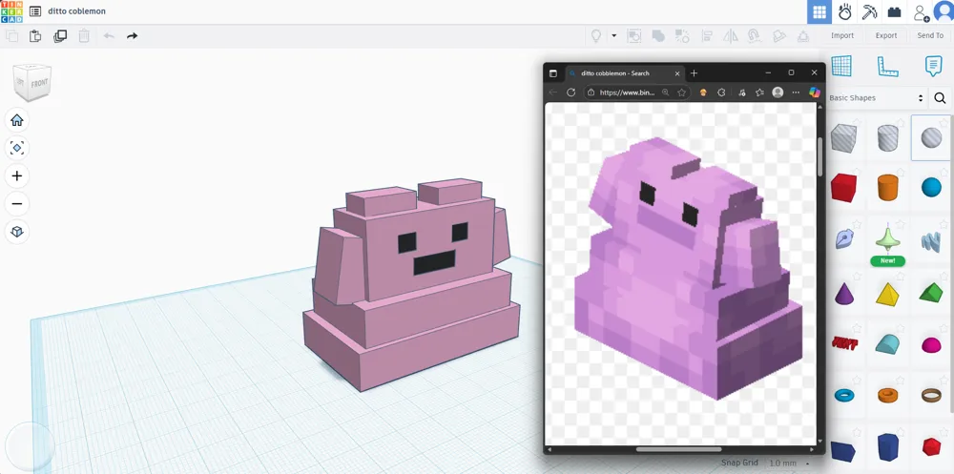Click the browser vertical scrollbar thumb
The height and width of the screenshot is (474, 954).
820,155
